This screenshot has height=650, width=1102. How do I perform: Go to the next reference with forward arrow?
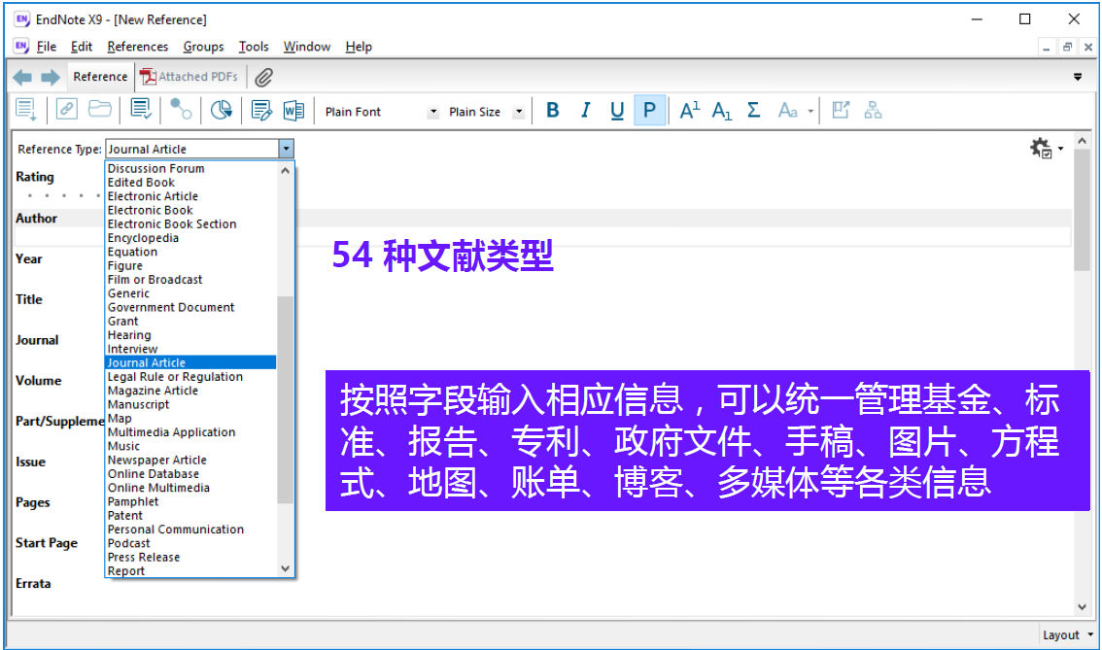51,78
